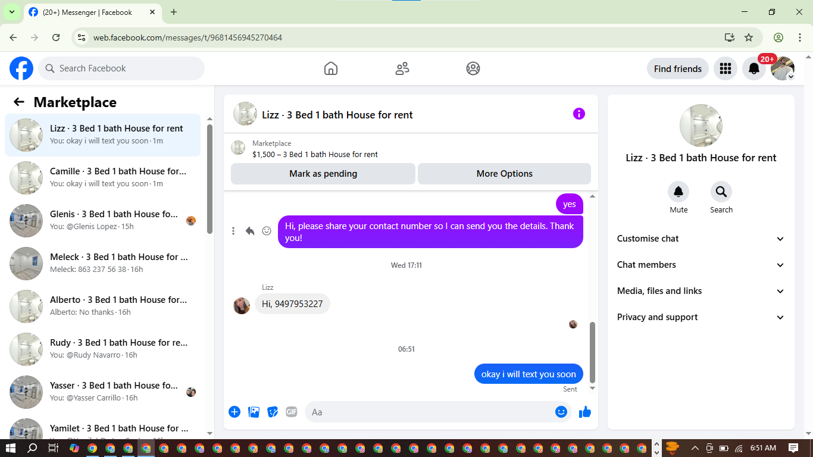Open the Glenis conversation
This screenshot has width=813, height=457.
[x=103, y=221]
